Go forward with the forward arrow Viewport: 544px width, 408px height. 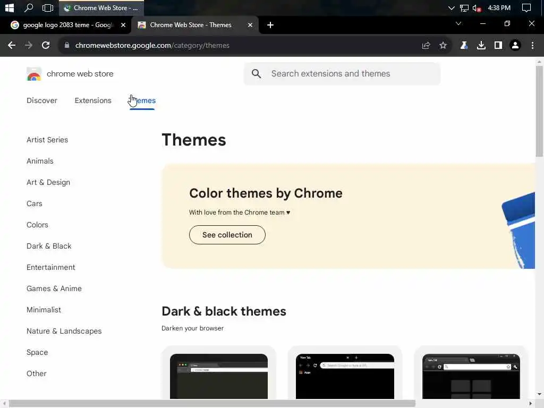click(29, 46)
